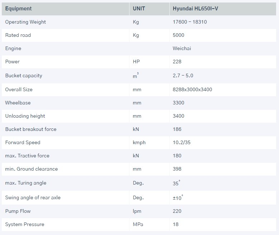279x235 pixels.
Task: Click the min. Ground clearance label
Action: (32, 169)
